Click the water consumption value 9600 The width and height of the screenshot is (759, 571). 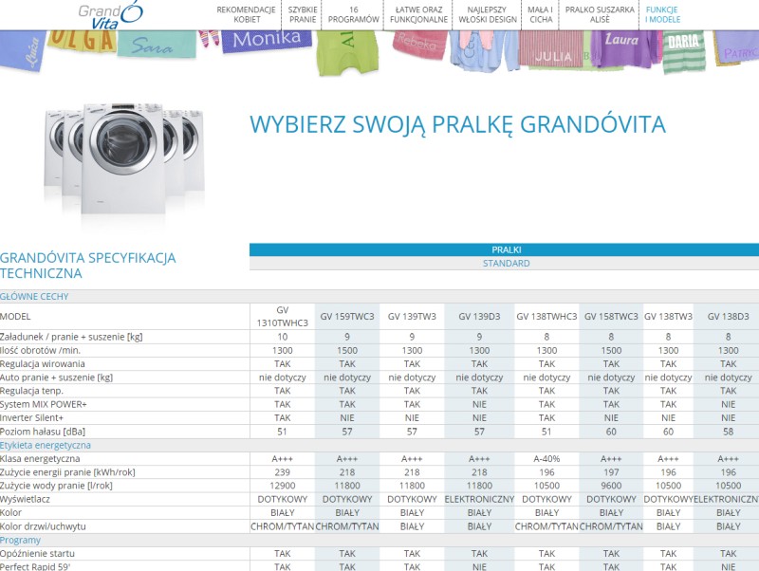[611, 486]
